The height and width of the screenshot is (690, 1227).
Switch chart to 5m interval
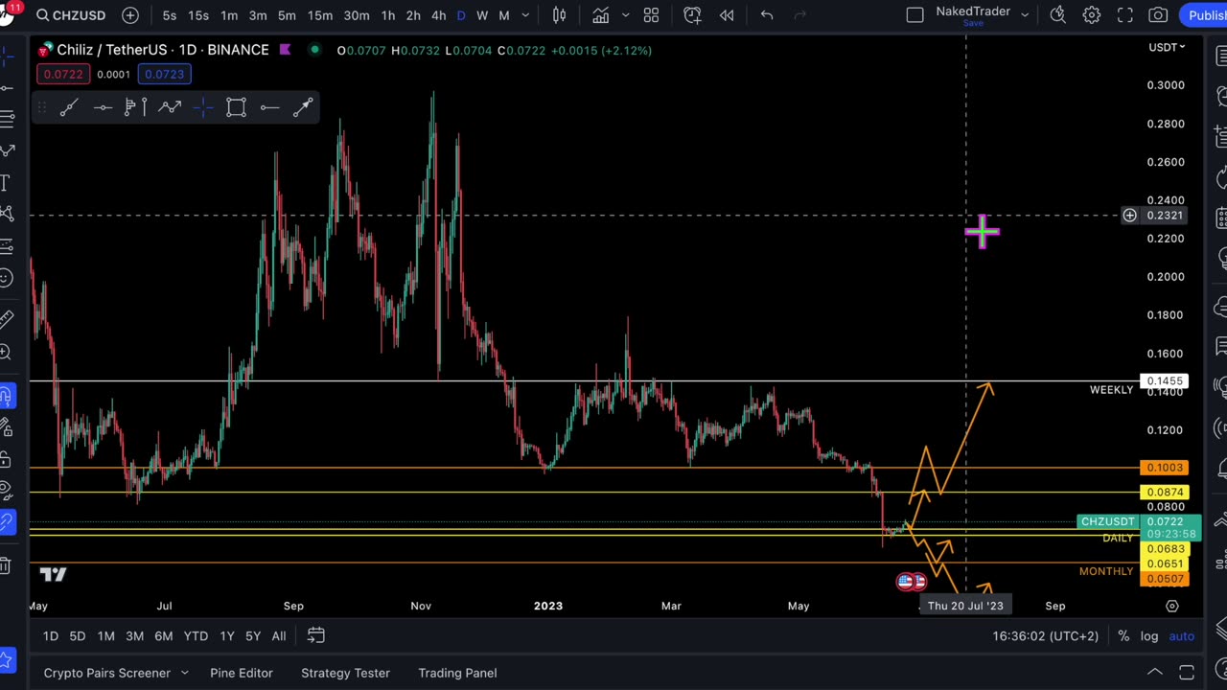click(x=287, y=15)
